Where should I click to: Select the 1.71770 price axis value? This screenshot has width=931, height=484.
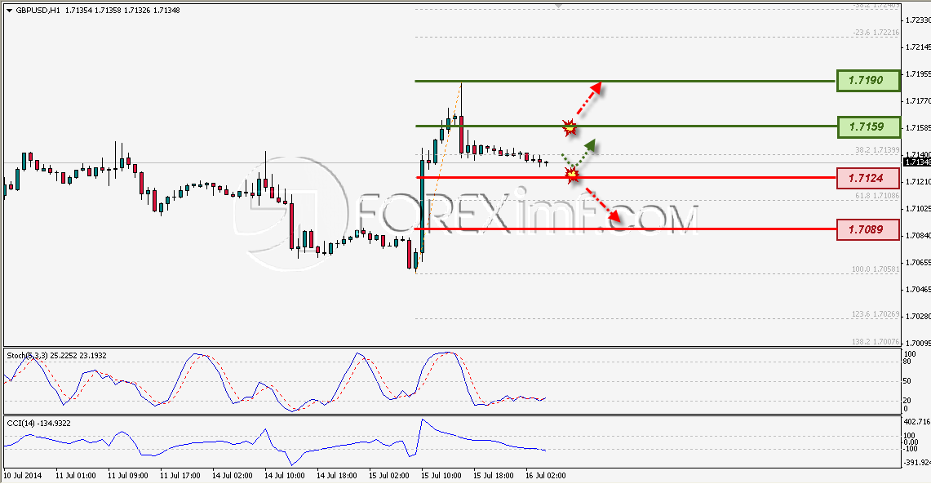click(x=917, y=101)
